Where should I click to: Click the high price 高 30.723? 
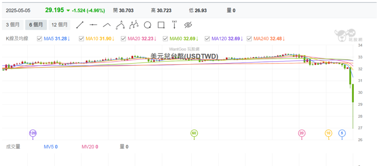(x=161, y=11)
